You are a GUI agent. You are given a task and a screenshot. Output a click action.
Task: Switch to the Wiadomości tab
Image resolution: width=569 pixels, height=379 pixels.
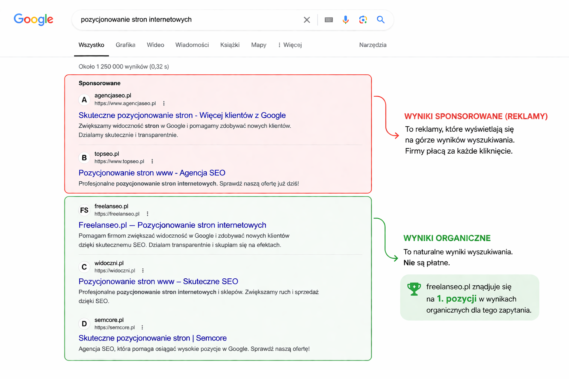192,45
